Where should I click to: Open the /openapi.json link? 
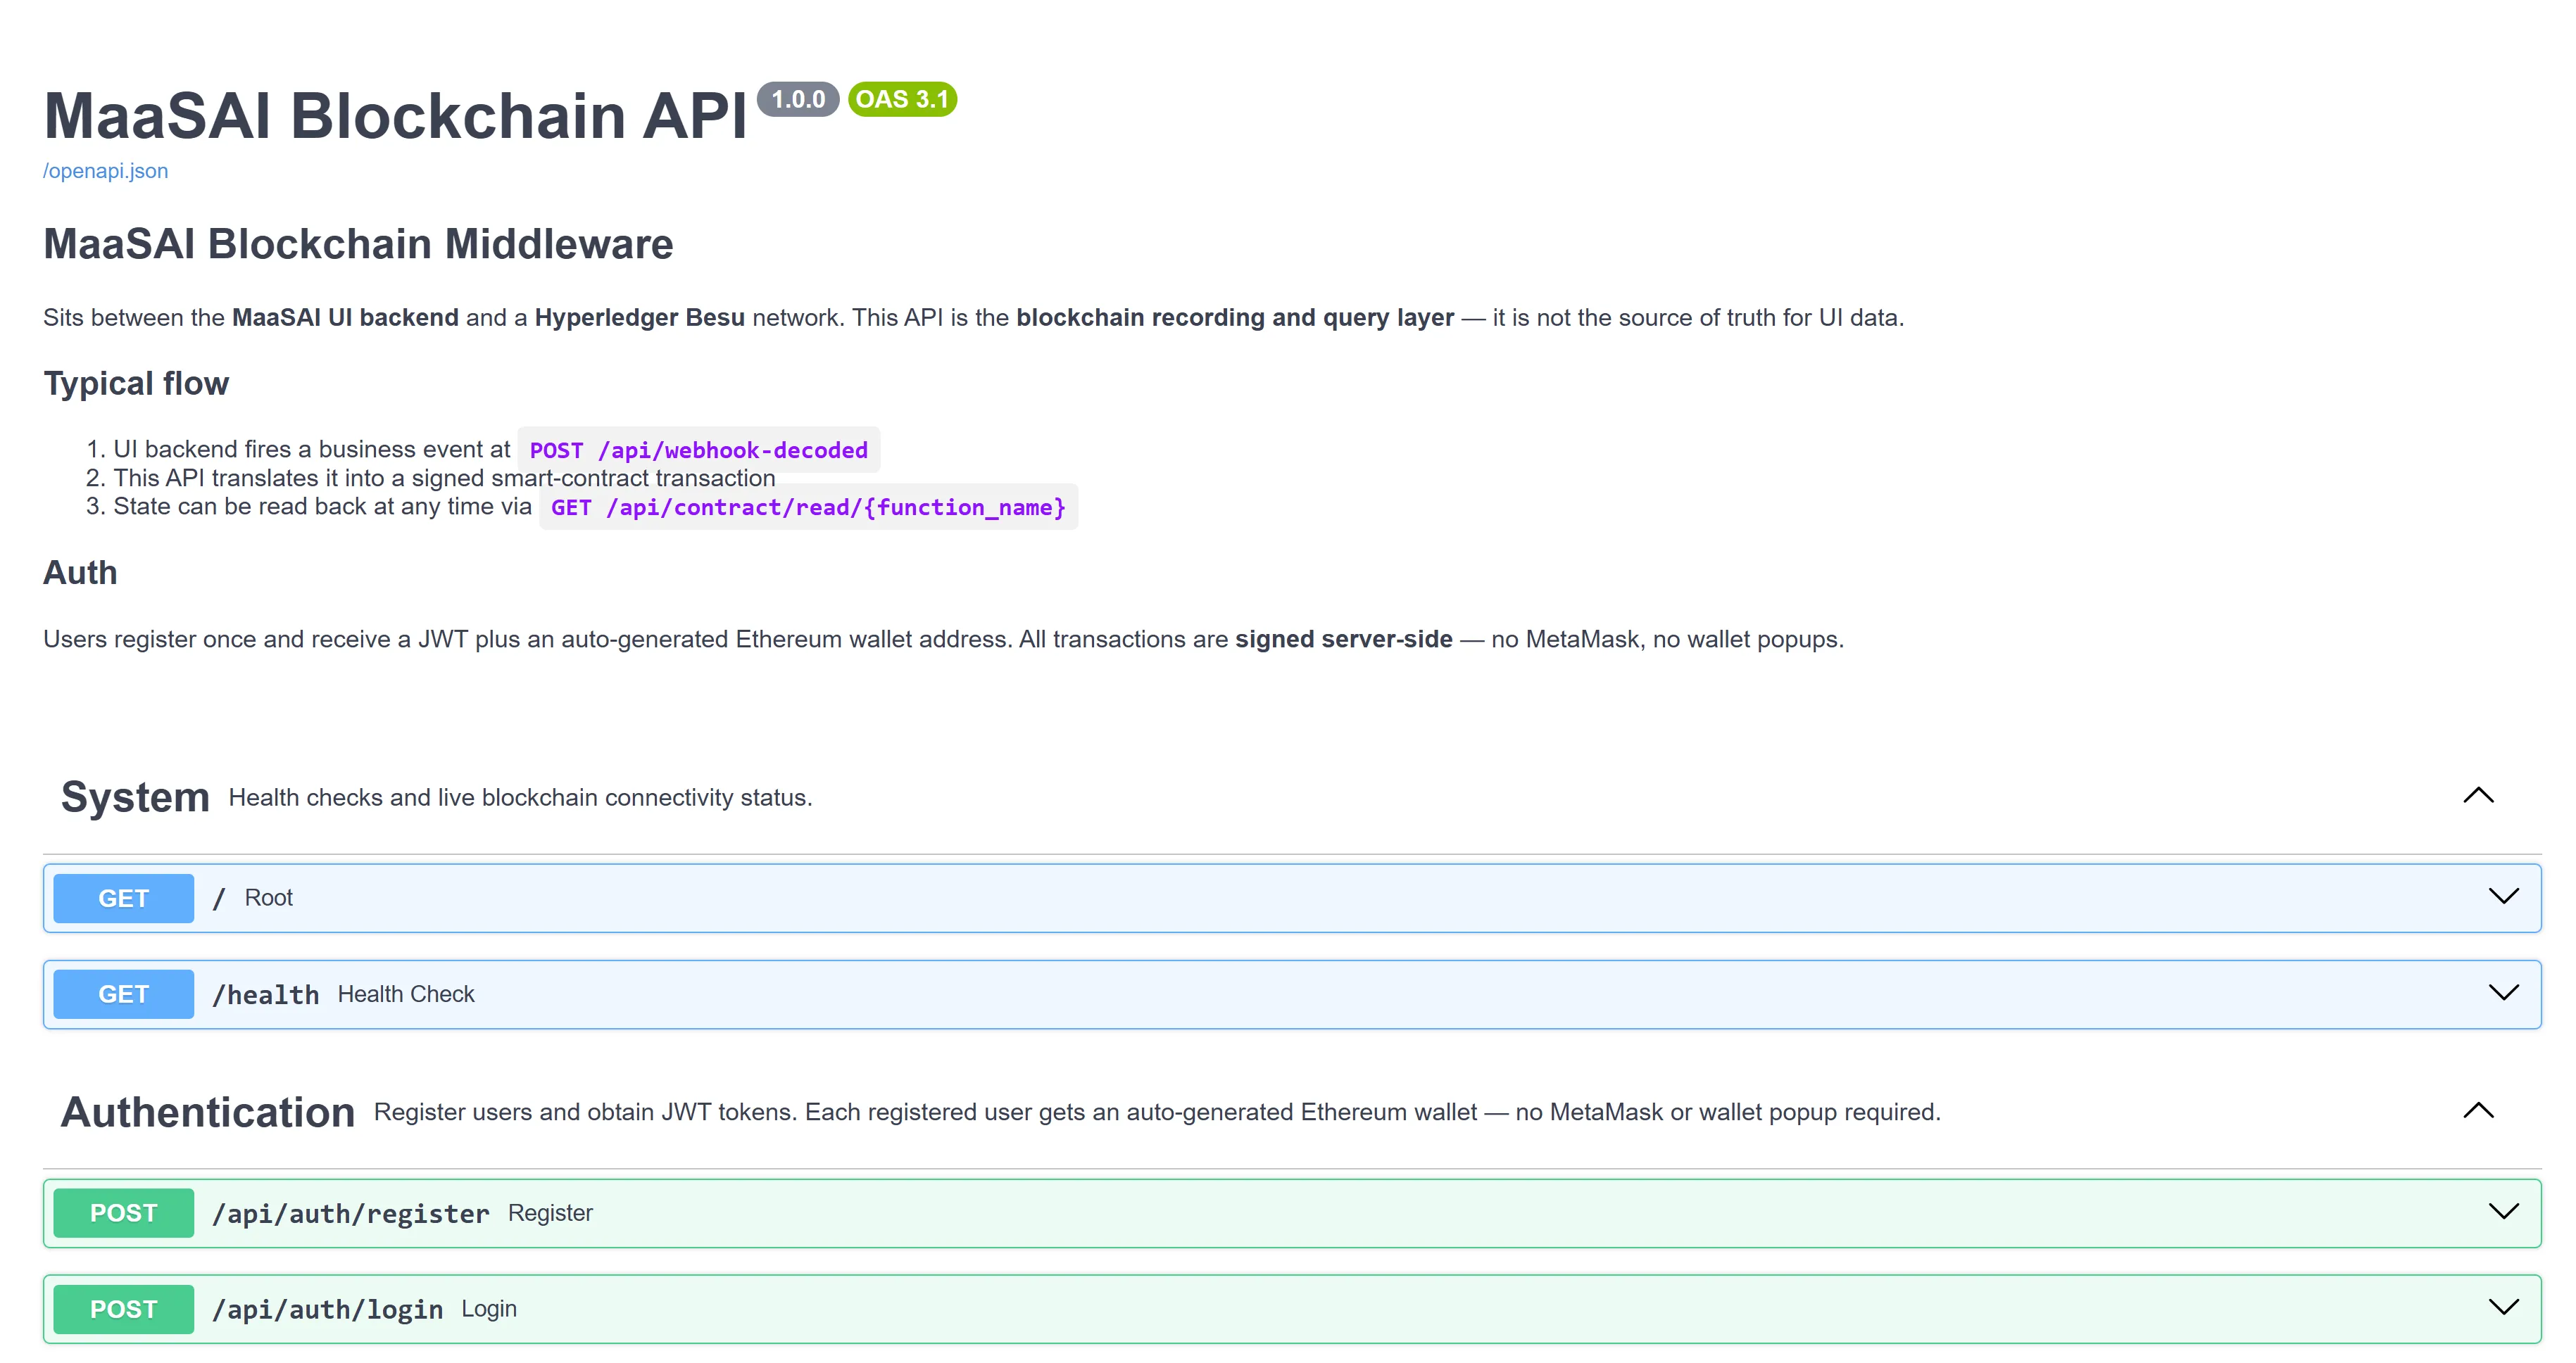pyautogui.click(x=105, y=171)
